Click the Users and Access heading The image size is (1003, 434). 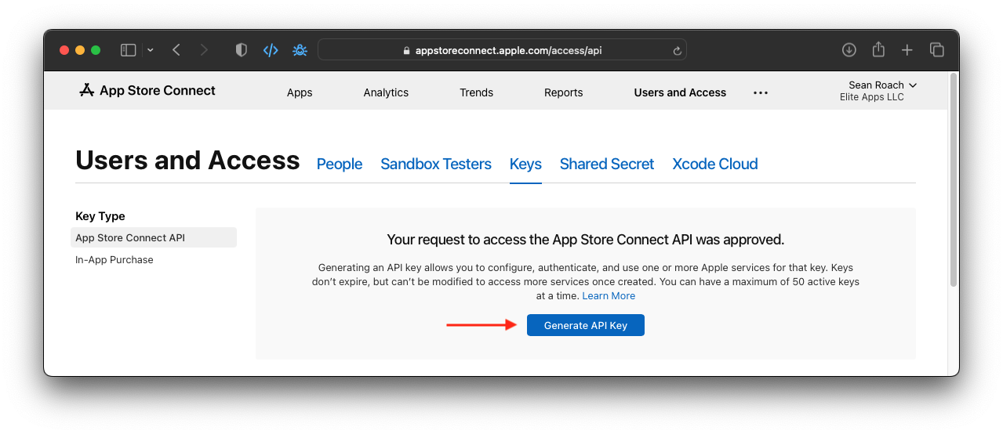coord(187,161)
